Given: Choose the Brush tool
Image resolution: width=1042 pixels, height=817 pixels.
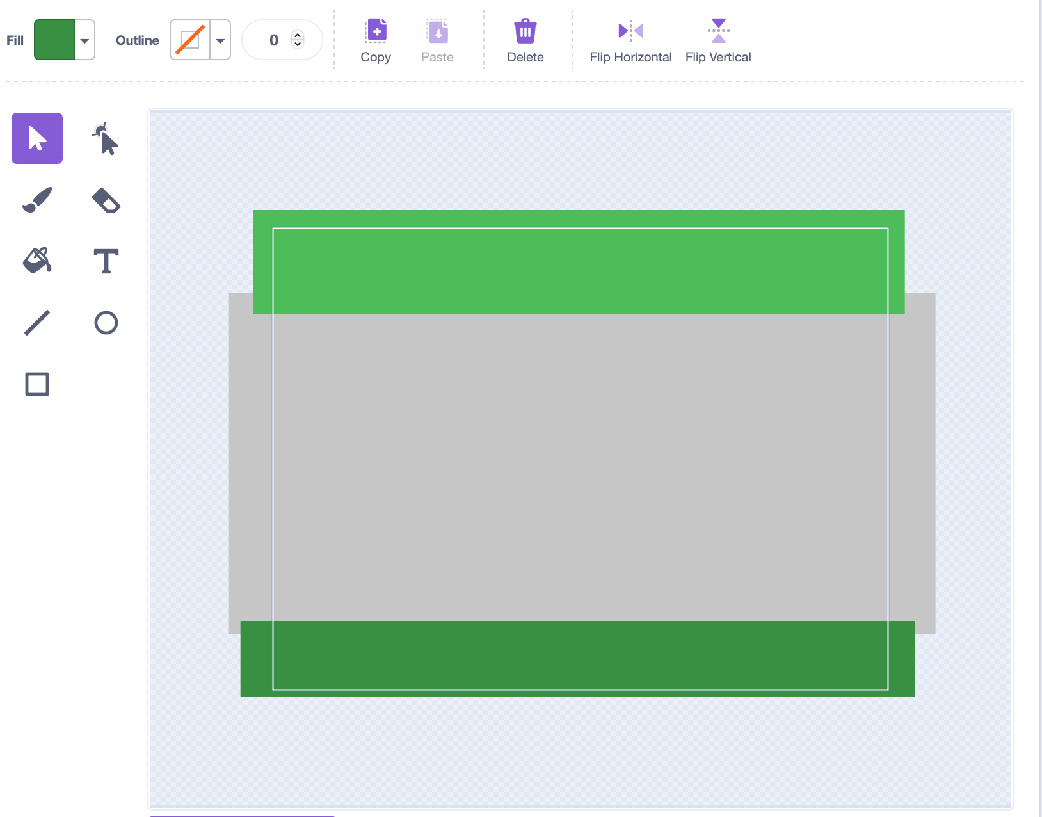Looking at the screenshot, I should click(x=37, y=200).
